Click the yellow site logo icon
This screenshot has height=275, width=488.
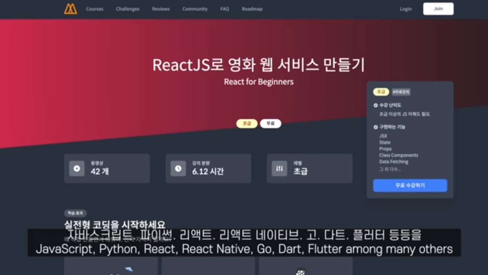click(x=71, y=9)
